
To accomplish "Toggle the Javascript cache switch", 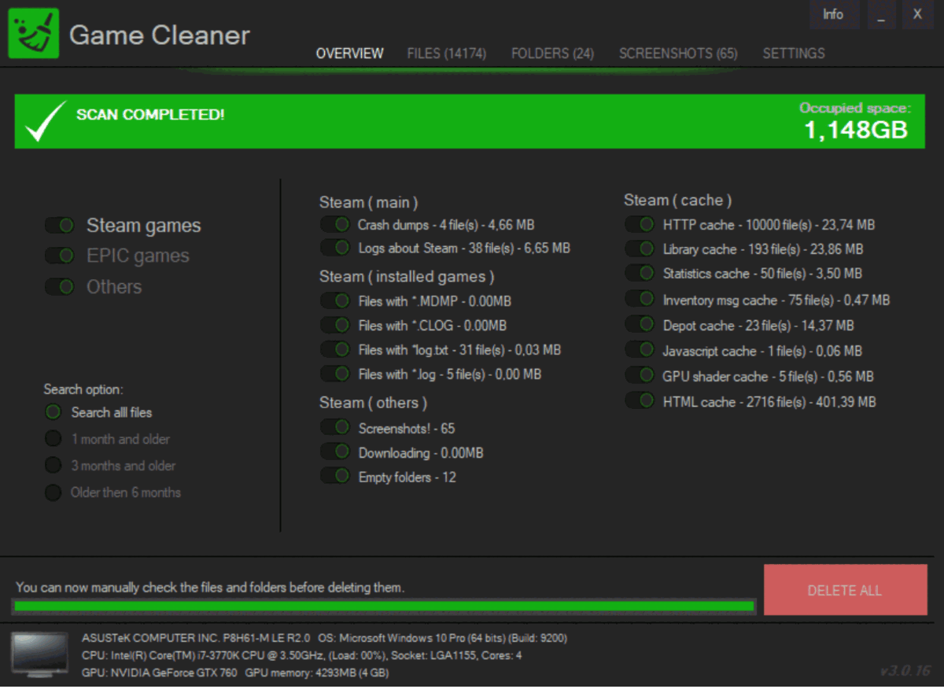I will 640,349.
